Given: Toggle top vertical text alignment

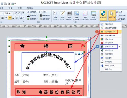Looking at the screenshot, I should pyautogui.click(x=6, y=18).
